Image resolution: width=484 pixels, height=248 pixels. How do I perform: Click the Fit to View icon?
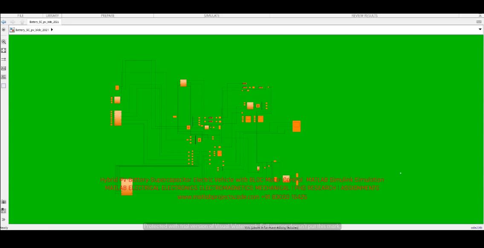[x=4, y=50]
